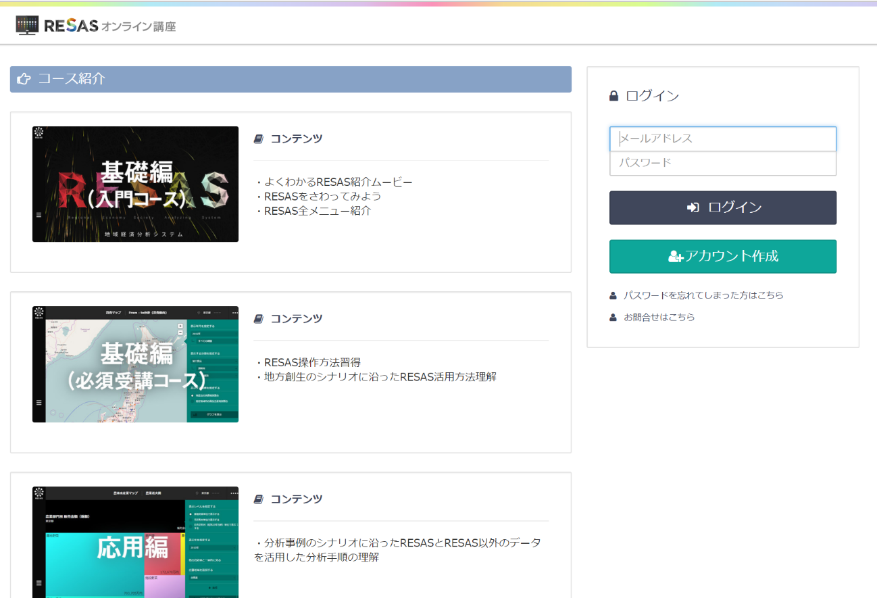This screenshot has height=598, width=877.
Task: Click the book icon in the 応用編 card
Action: [x=258, y=499]
